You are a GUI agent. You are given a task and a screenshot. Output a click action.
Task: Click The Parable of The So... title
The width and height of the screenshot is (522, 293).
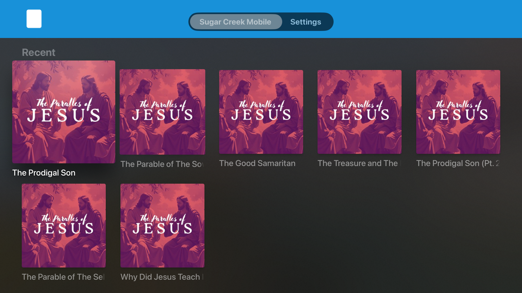162,164
